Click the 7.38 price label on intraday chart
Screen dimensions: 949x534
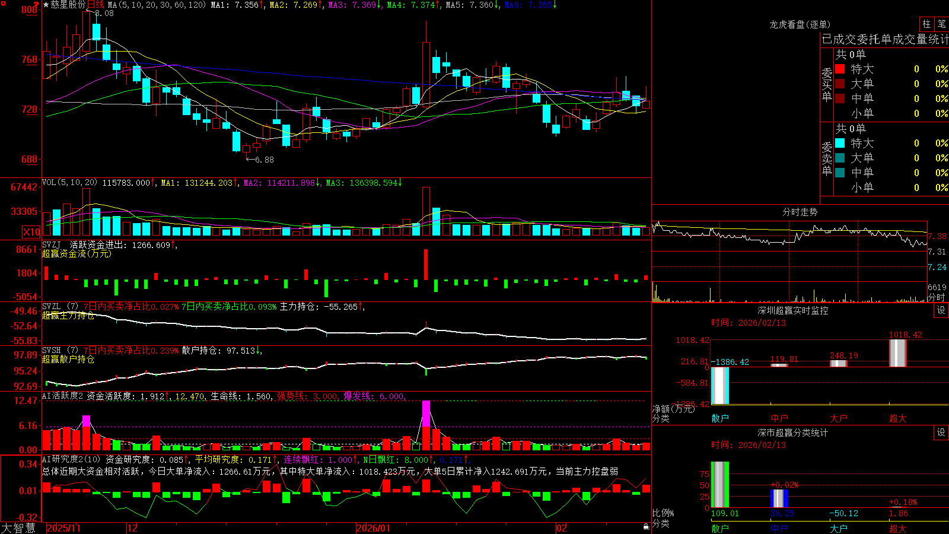[937, 236]
